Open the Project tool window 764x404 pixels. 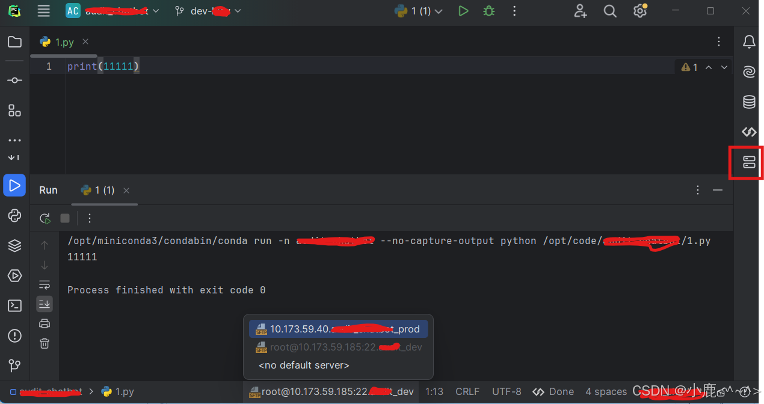[x=14, y=41]
